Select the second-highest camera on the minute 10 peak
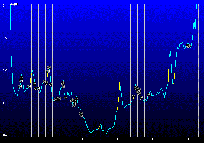Viewport: 204px width, 143px height. coord(48,71)
